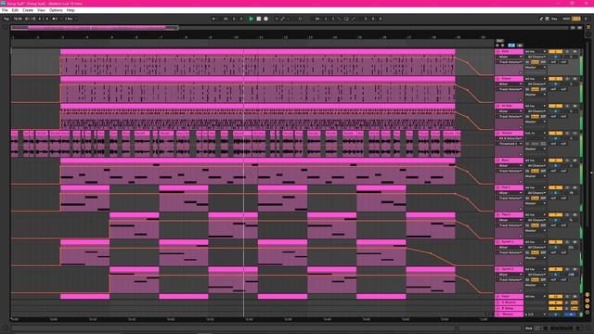594x334 pixels.
Task: Click the Follow / back to arrangement arrow
Action: point(214,19)
